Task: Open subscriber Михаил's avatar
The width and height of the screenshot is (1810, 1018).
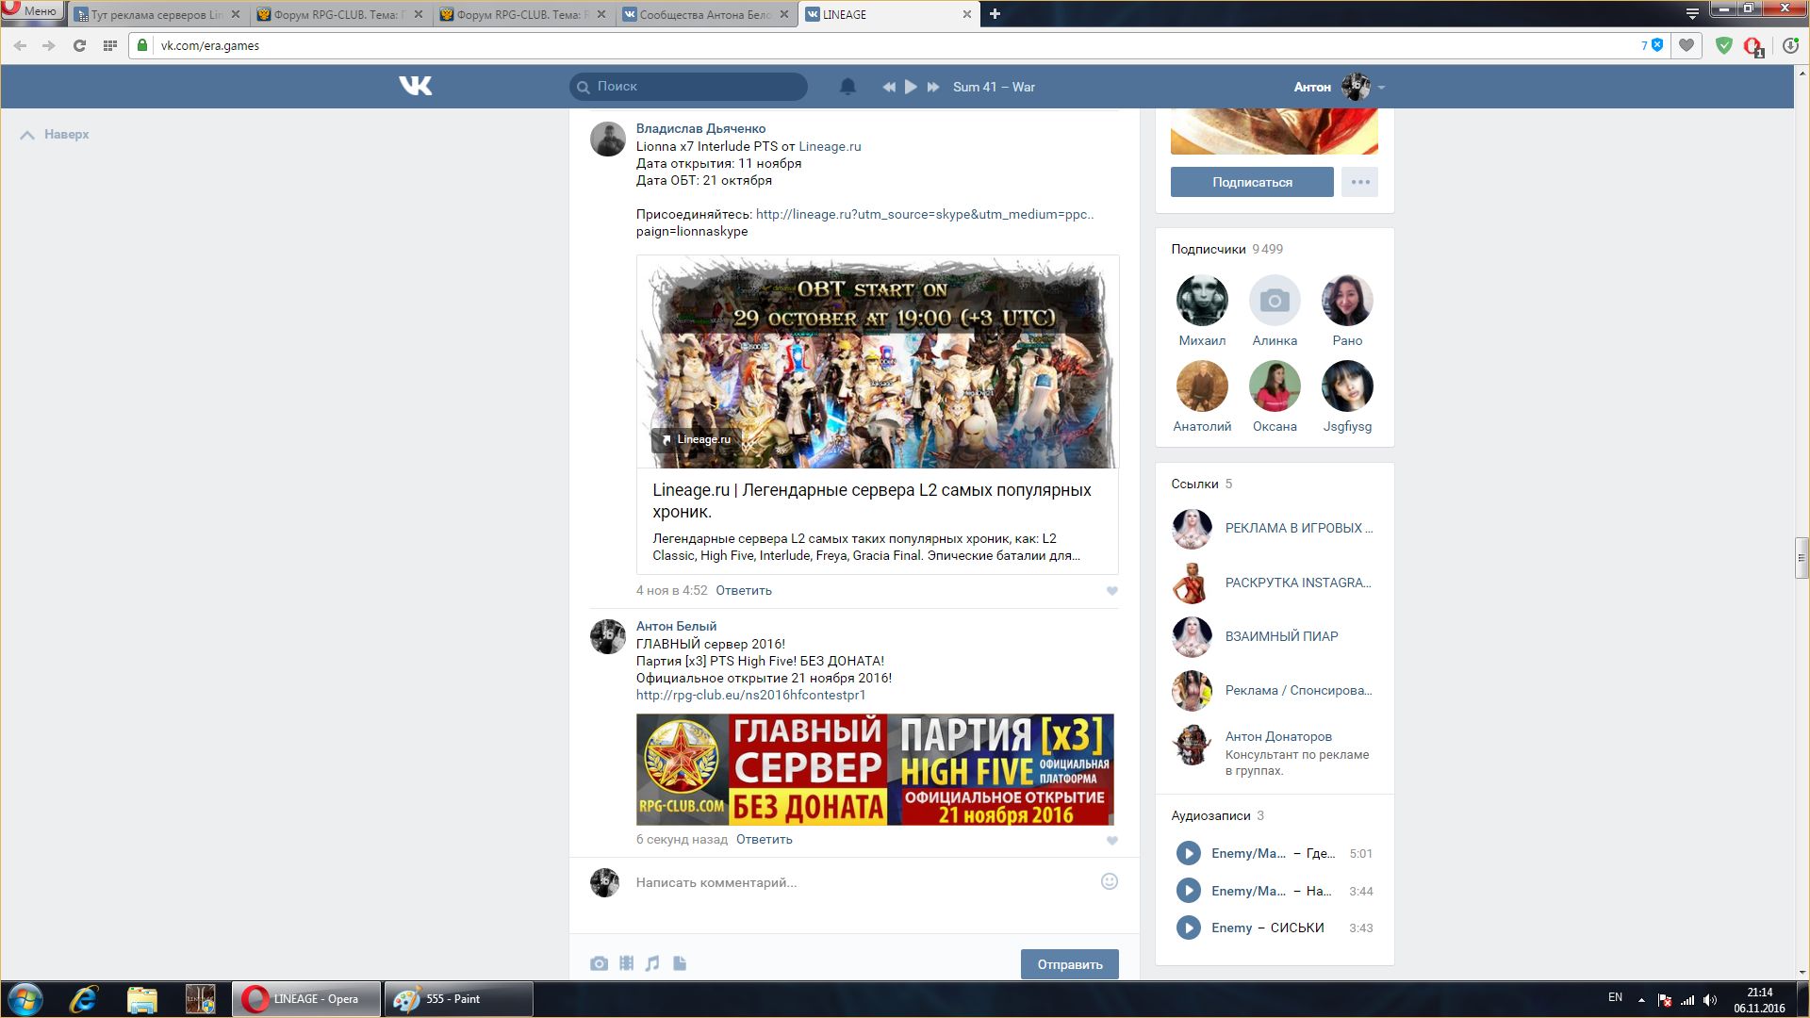Action: pos(1202,301)
